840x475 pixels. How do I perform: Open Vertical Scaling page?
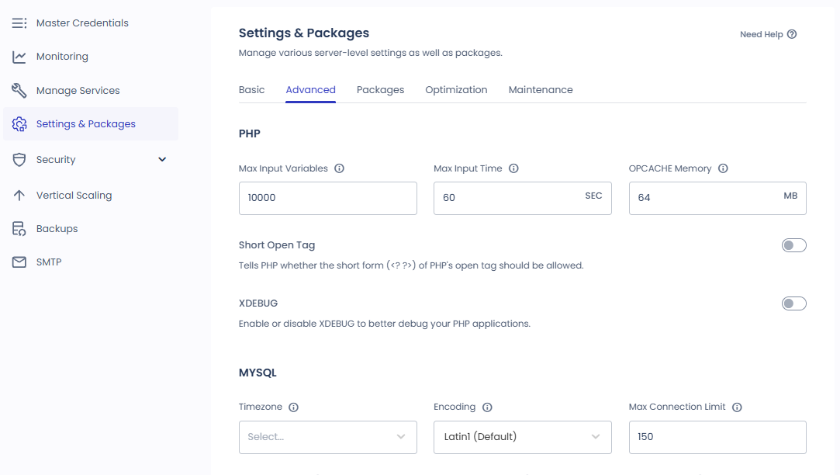click(74, 195)
